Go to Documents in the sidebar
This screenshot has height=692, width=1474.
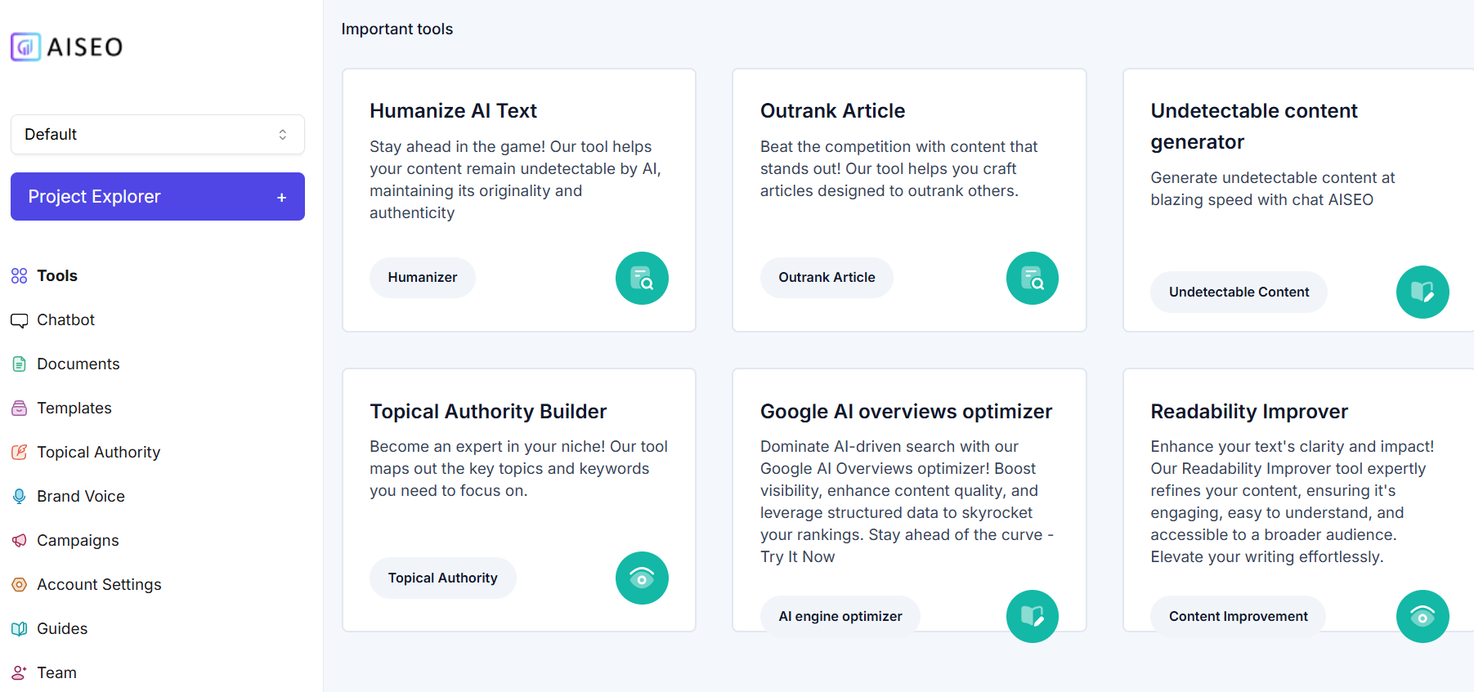click(x=78, y=364)
